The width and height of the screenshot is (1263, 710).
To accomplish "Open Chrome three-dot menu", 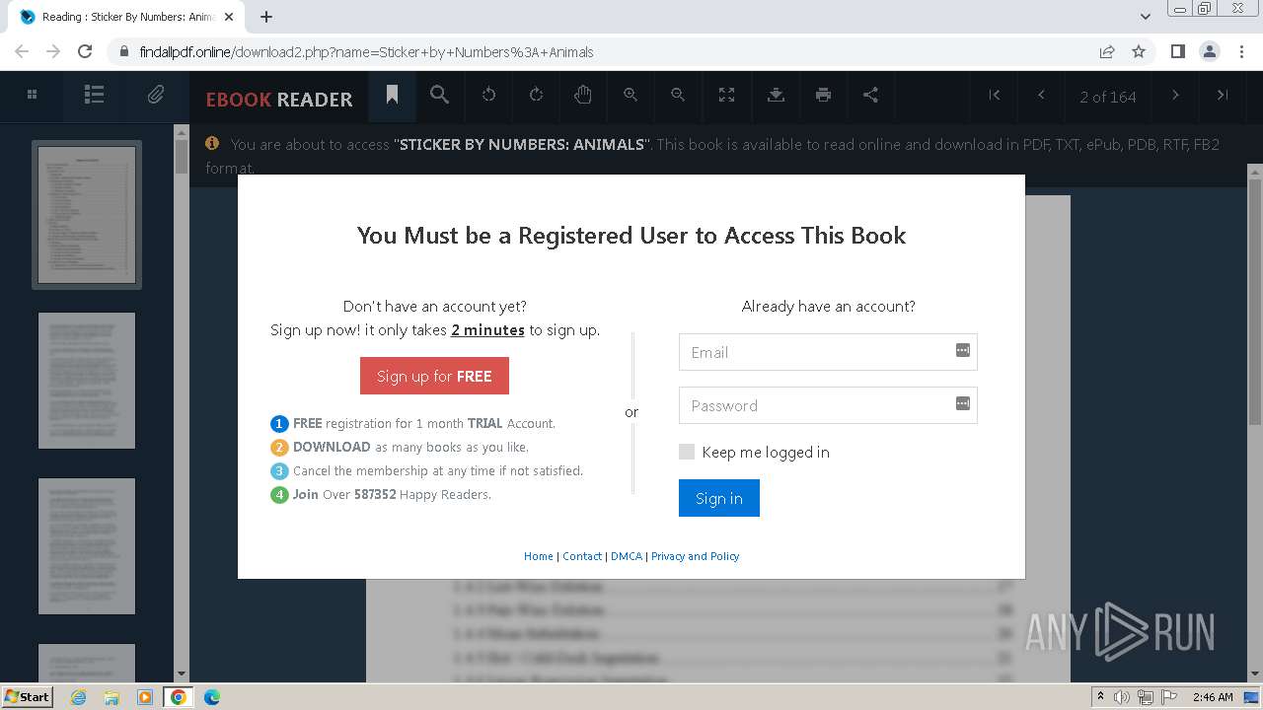I will pos(1241,51).
